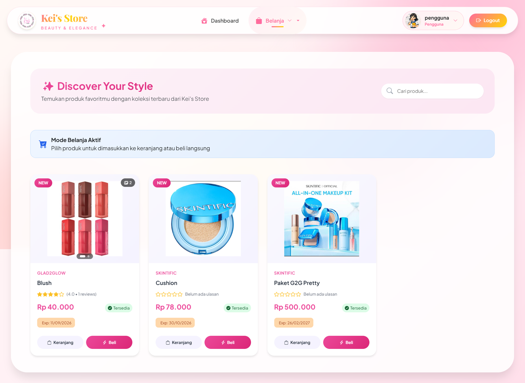
Task: Click the SKINTIFIC brand above Paket G2G Pretty
Action: pos(284,273)
